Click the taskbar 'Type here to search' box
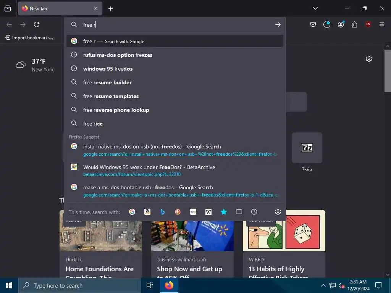 tap(79, 285)
